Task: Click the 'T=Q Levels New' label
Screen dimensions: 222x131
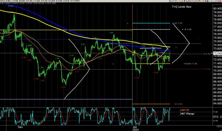Action: 182,7
